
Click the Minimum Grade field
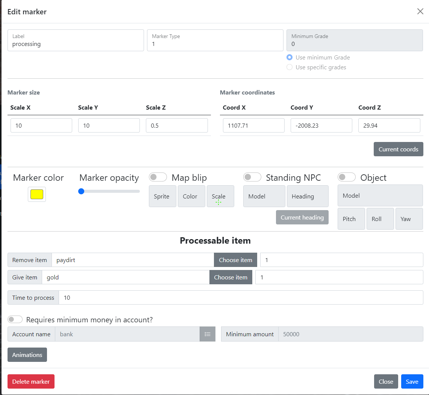[355, 40]
